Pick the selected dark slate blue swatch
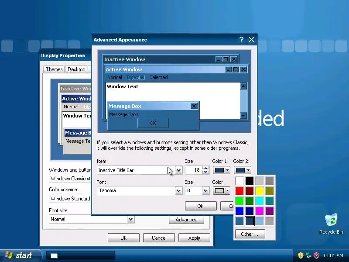The height and width of the screenshot is (262, 349). tap(250, 221)
